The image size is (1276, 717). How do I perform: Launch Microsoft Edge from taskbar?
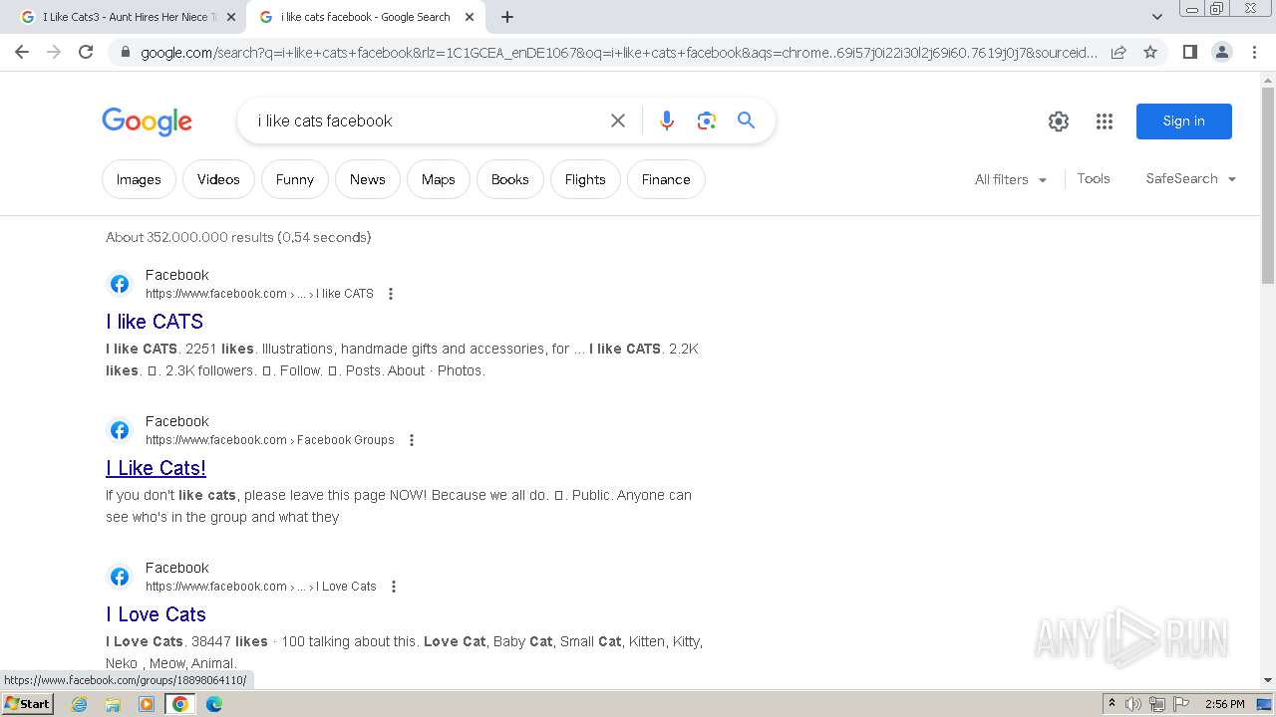coord(213,704)
